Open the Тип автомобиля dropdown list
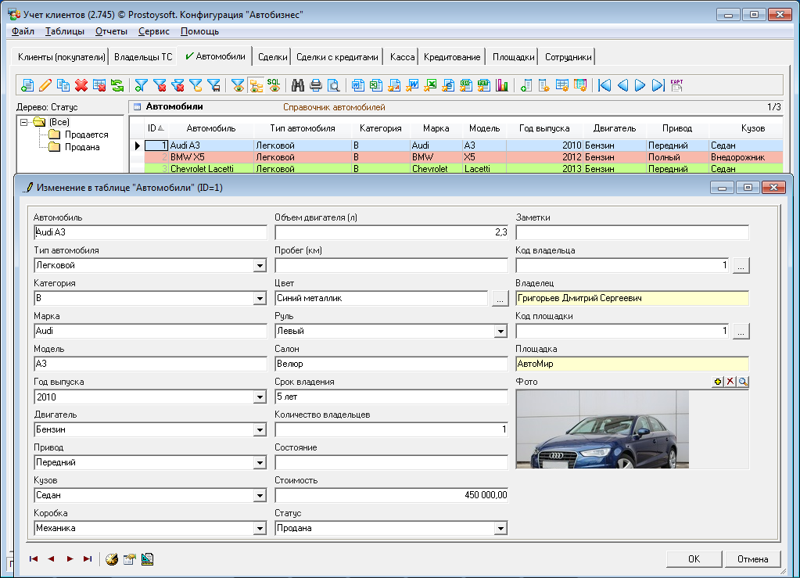The height and width of the screenshot is (578, 800). tap(260, 266)
